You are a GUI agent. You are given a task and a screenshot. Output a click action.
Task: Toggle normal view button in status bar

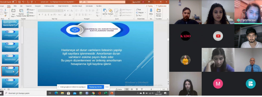(127, 89)
